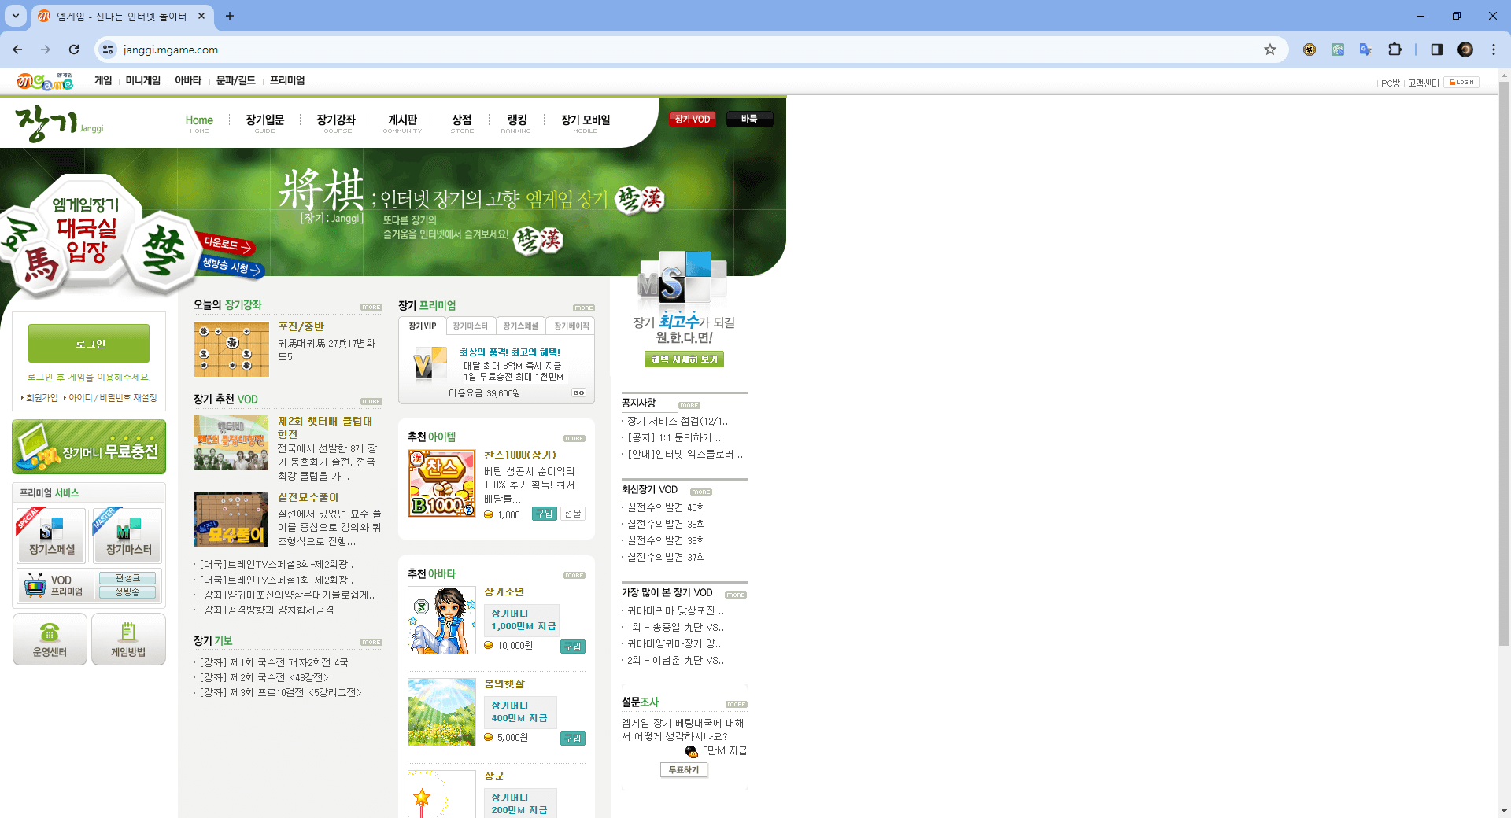The width and height of the screenshot is (1511, 818).
Task: Click the page vertical scrollbar
Action: [x=1504, y=362]
